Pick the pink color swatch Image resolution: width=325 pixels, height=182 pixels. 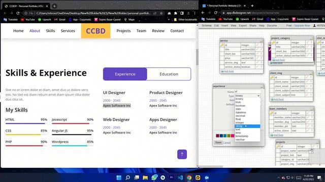point(233,135)
